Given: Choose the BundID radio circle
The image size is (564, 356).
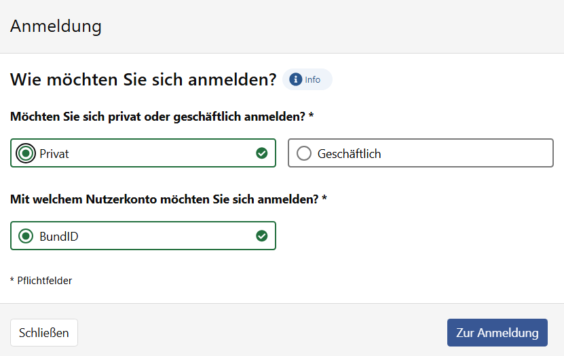Looking at the screenshot, I should click(26, 236).
